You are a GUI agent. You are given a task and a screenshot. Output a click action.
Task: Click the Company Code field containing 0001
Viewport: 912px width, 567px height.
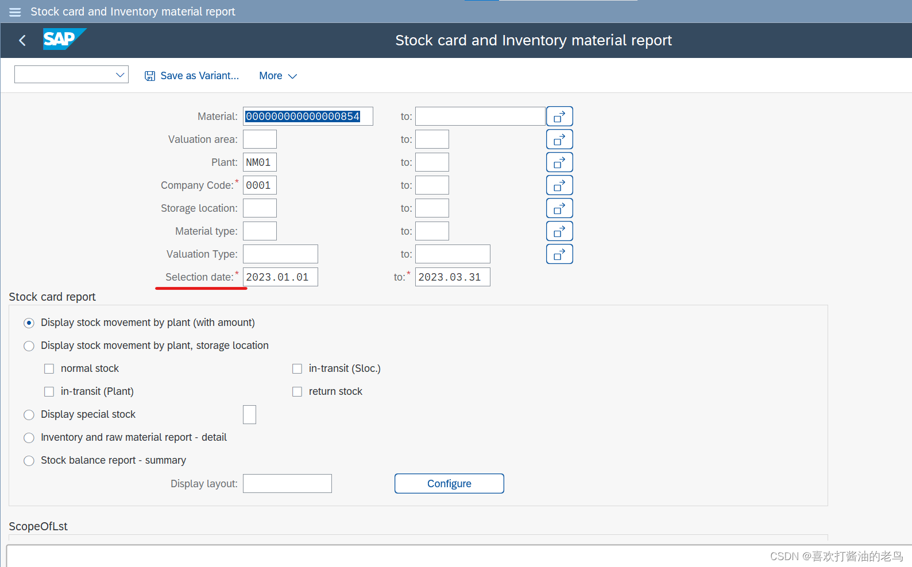260,185
